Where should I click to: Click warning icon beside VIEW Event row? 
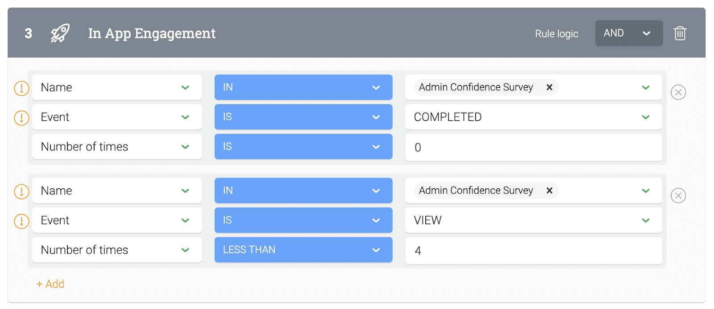[x=21, y=221]
